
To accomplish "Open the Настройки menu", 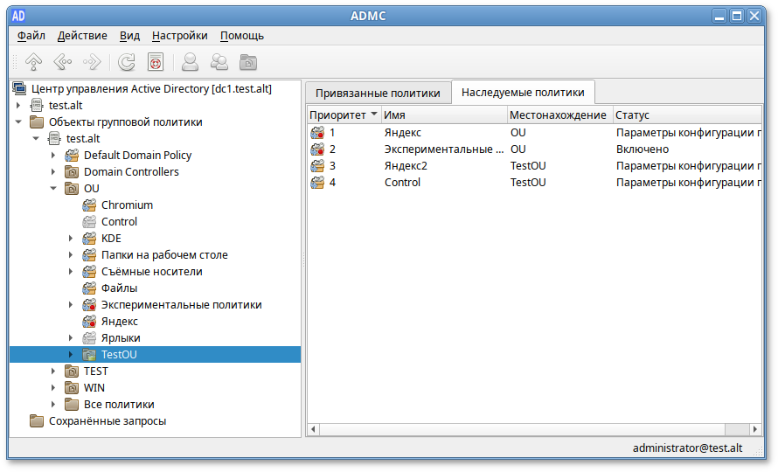I will [x=179, y=36].
